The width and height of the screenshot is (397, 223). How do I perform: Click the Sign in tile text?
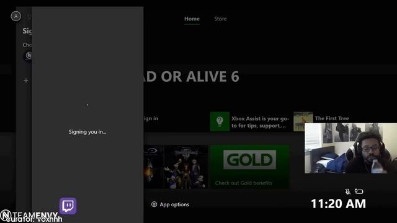[151, 118]
